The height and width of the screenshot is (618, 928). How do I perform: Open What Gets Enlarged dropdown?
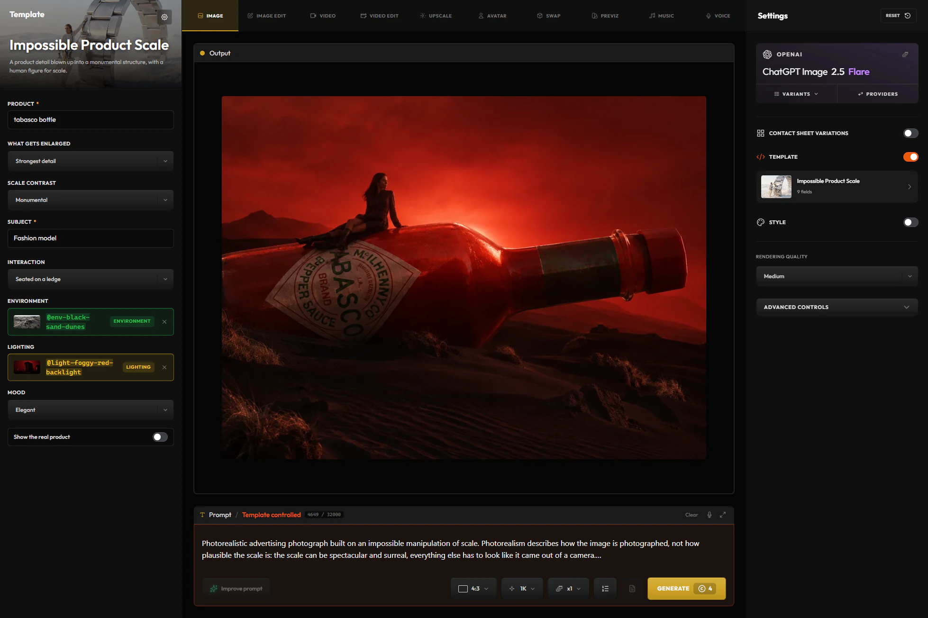(x=91, y=161)
